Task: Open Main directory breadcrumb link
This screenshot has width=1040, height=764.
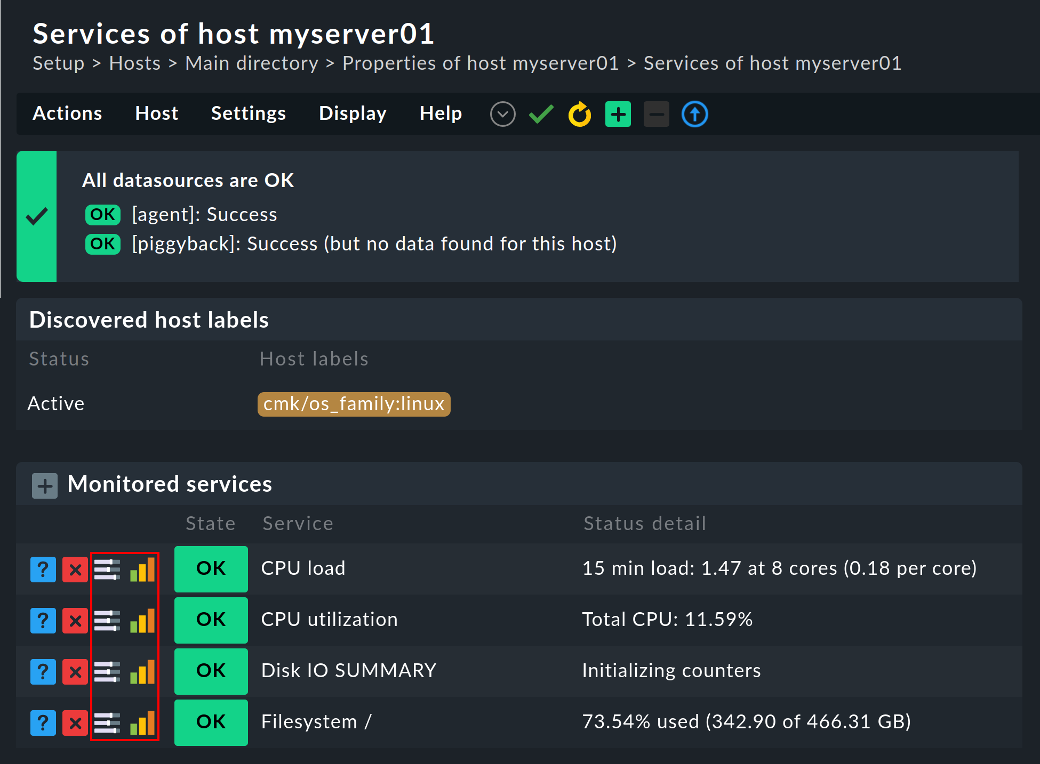Action: coord(252,63)
